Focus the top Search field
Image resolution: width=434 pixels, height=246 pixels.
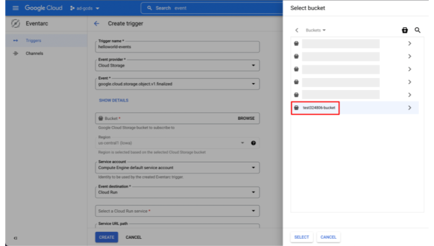212,8
